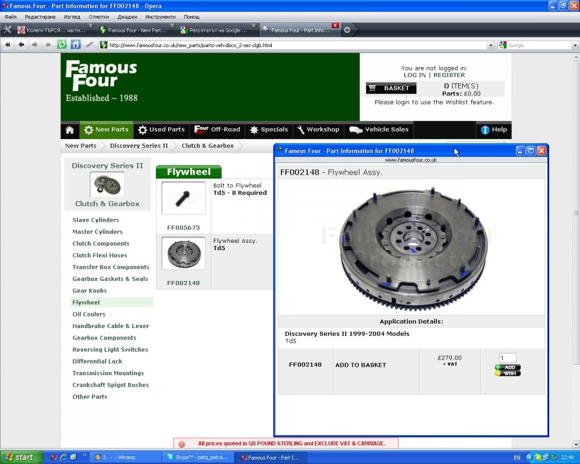The width and height of the screenshot is (580, 464).
Task: Open Specials section
Action: click(269, 130)
